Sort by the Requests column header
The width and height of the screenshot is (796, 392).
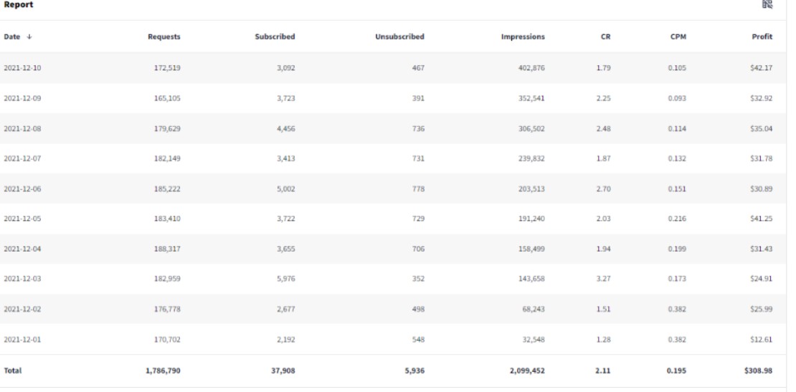point(164,37)
